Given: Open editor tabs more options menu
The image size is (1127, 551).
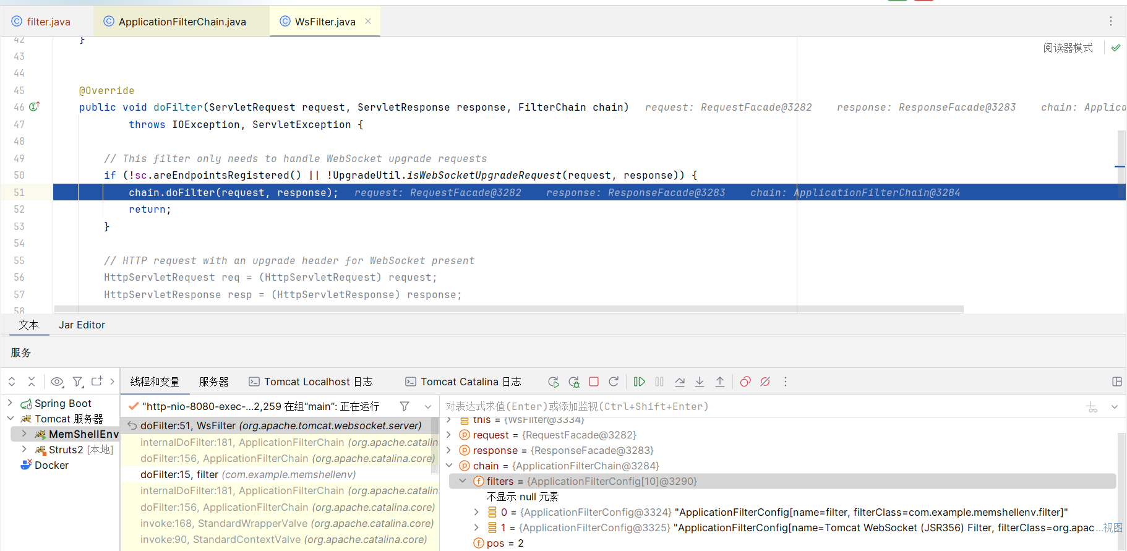Looking at the screenshot, I should click(1111, 21).
